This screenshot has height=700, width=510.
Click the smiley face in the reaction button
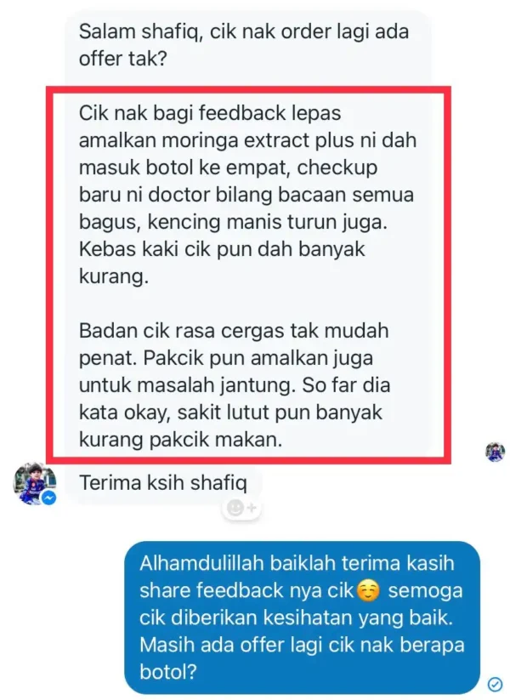(x=235, y=508)
